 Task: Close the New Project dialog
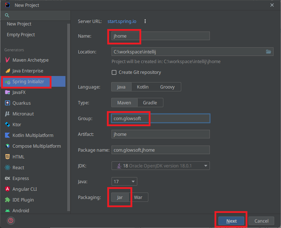click(x=272, y=5)
